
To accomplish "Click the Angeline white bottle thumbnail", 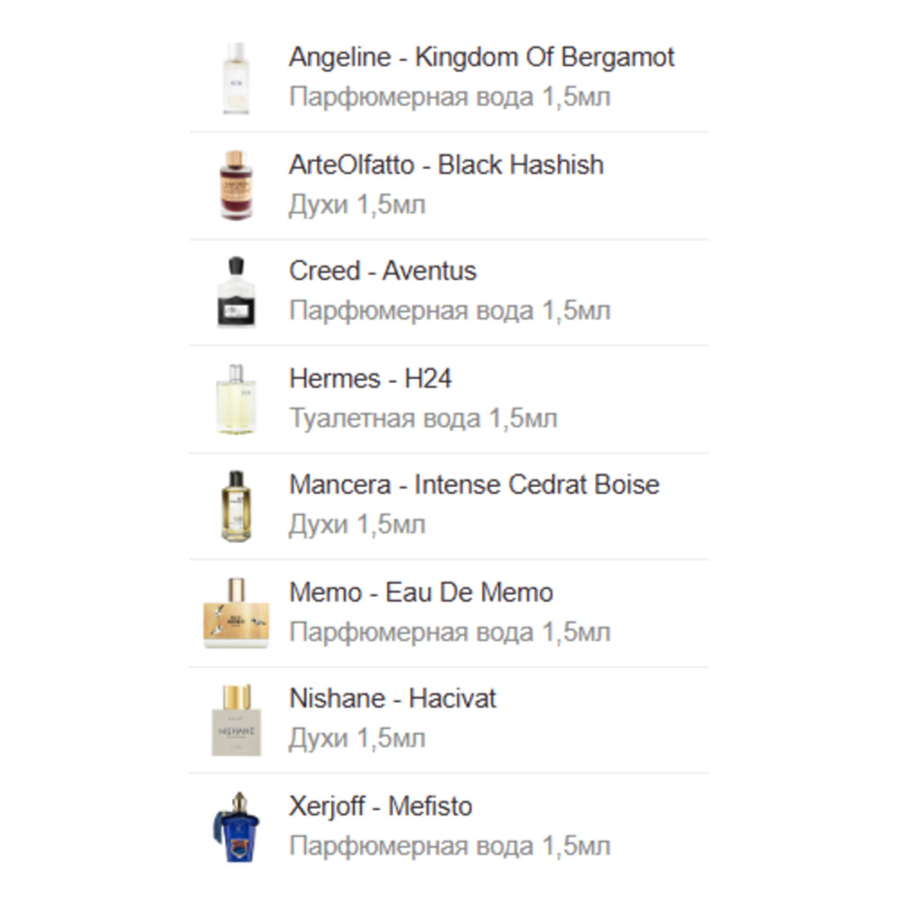I will 236,78.
